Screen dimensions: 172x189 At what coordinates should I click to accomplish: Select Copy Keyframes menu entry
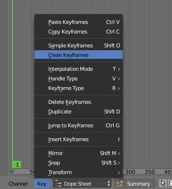click(x=78, y=32)
